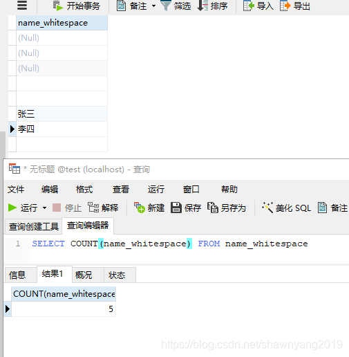Click the 解释 explain icon
Image resolution: width=349 pixels, height=357 pixels.
(x=93, y=207)
